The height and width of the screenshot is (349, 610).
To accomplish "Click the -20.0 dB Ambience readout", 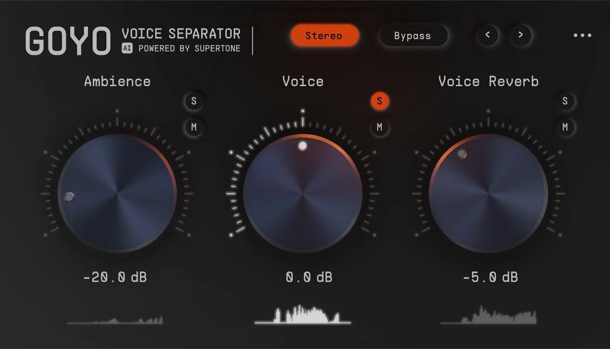I will point(115,277).
